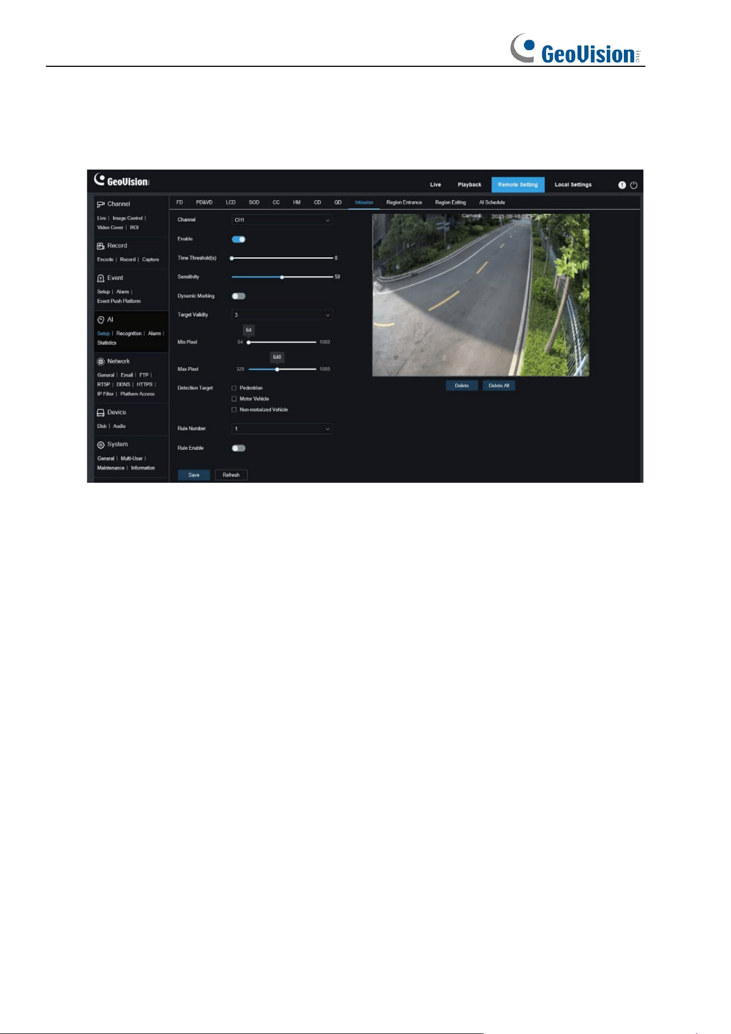Open Capture under Record
Screen dimensions: 731x1034
[151, 260]
